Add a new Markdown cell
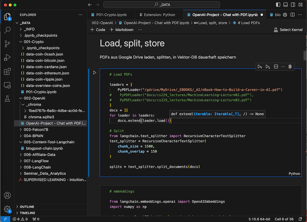This screenshot has height=222, width=307. tap(121, 29)
